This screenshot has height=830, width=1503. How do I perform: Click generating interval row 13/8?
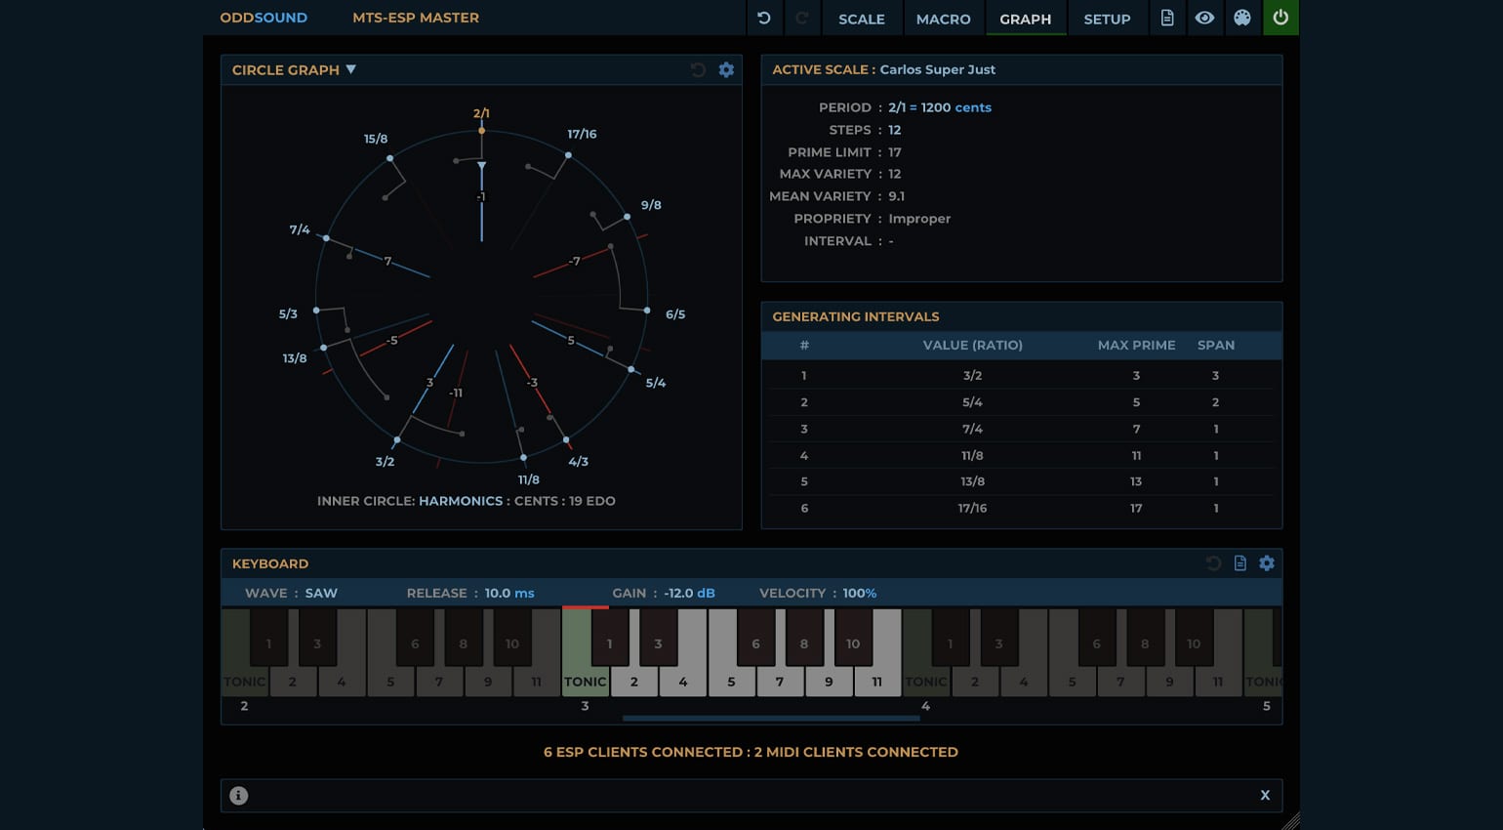[1021, 481]
